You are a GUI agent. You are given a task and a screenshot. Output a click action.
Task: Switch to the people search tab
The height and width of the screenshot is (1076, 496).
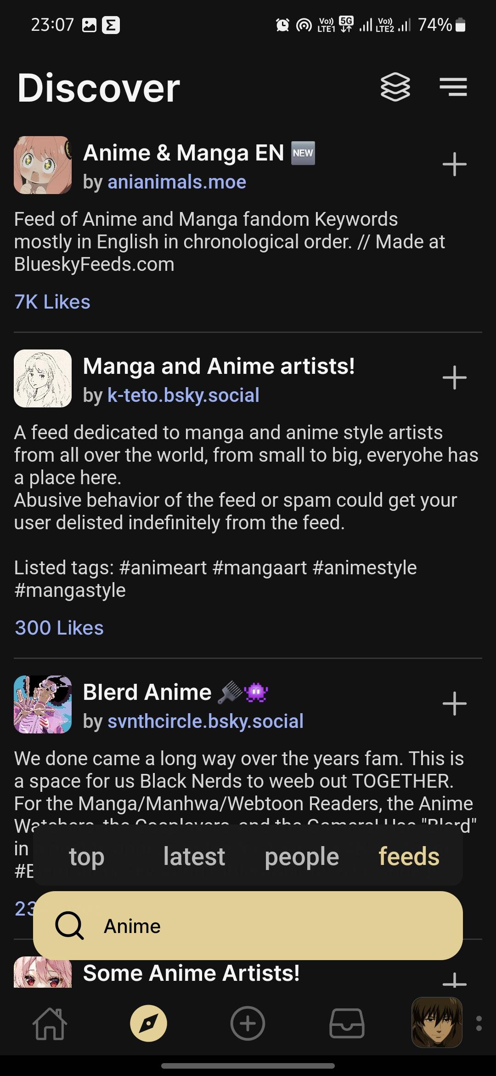pyautogui.click(x=302, y=857)
